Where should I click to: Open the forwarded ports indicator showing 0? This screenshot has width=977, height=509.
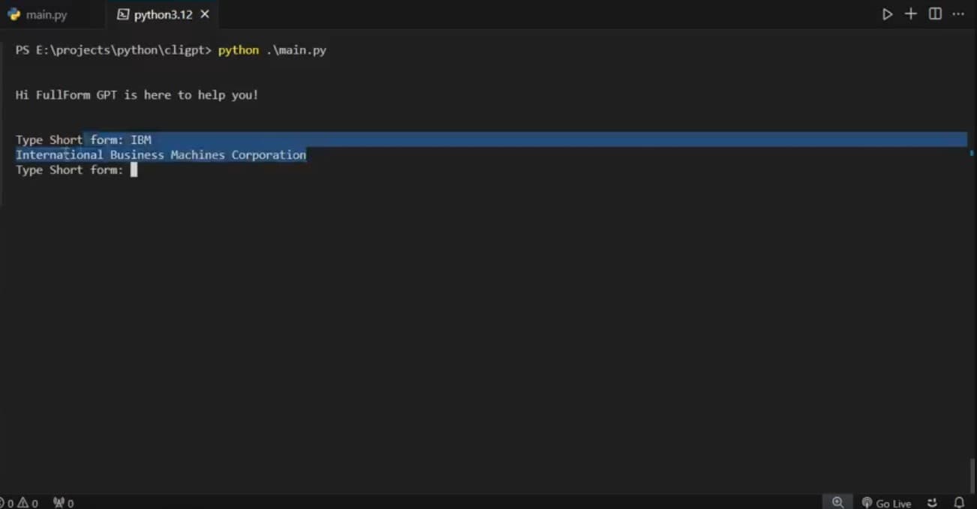coord(63,503)
